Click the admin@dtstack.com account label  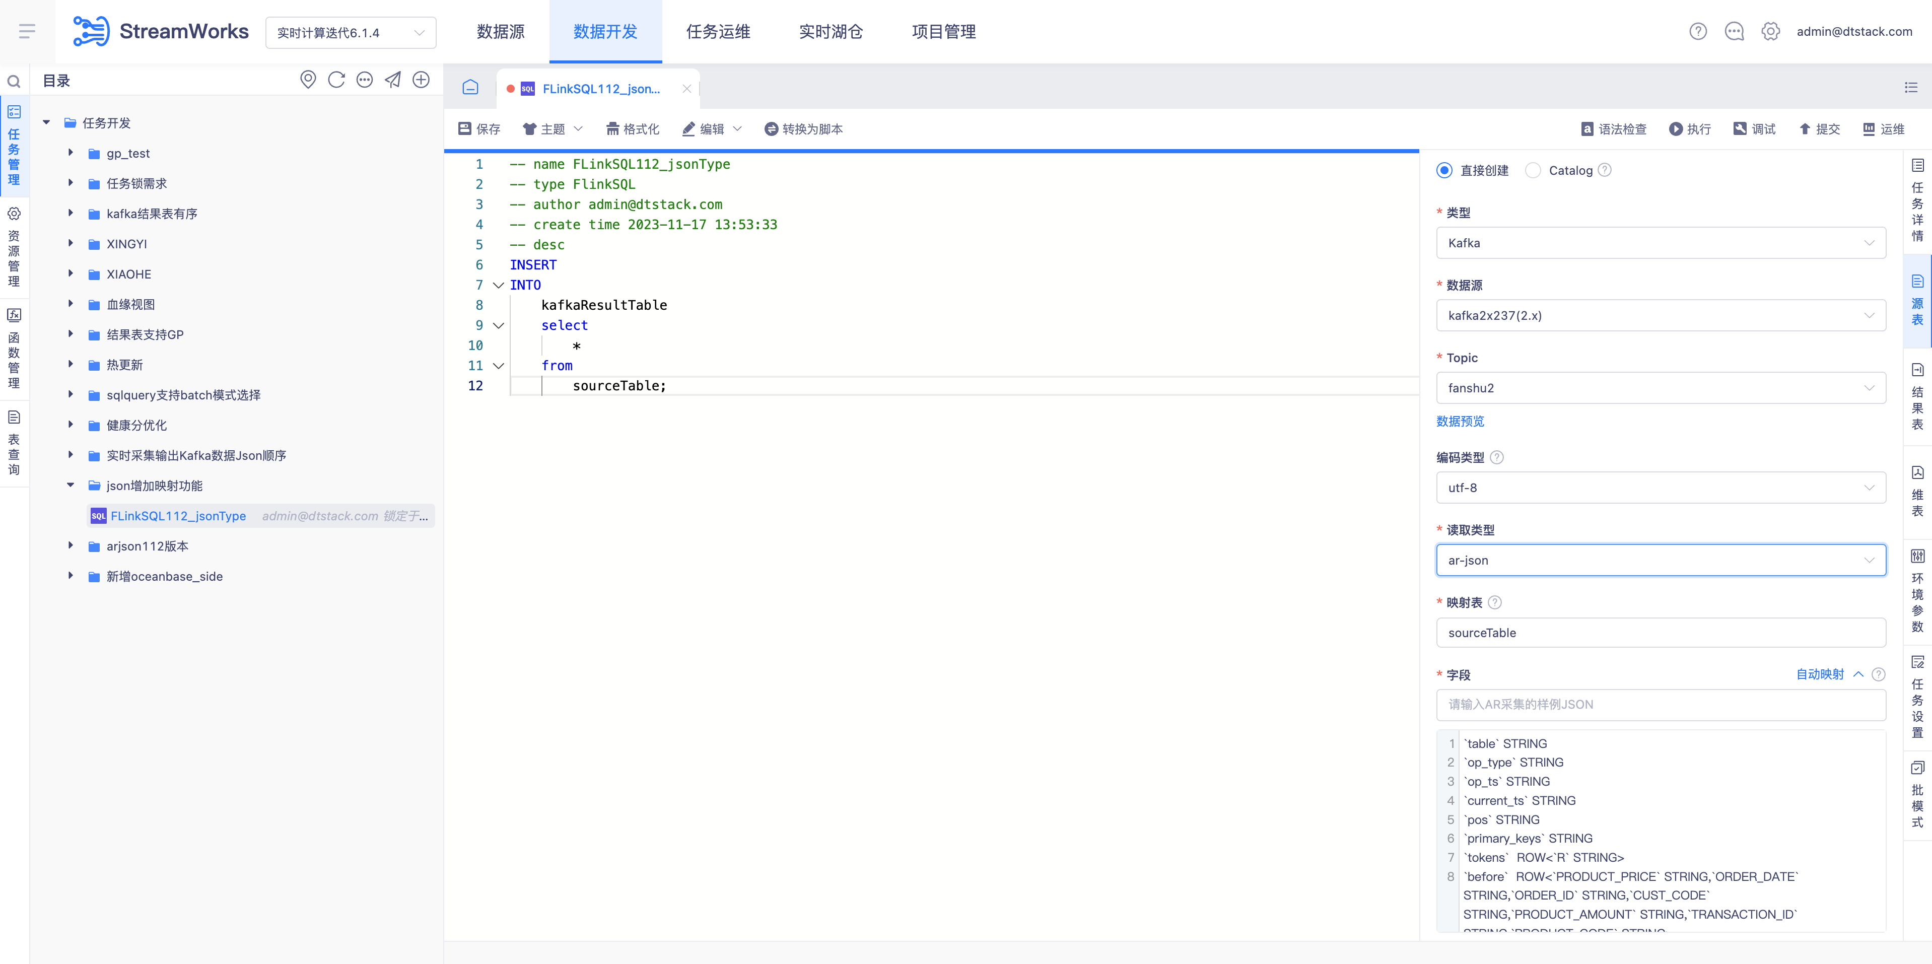(x=1854, y=32)
